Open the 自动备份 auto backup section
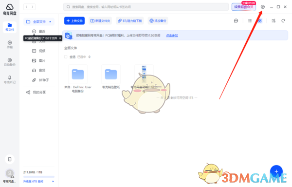Screen dimensions: 292x187 (x=10, y=62)
